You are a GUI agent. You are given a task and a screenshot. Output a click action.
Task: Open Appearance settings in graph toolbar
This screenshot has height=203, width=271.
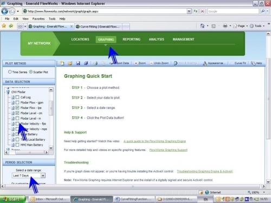coord(215,63)
